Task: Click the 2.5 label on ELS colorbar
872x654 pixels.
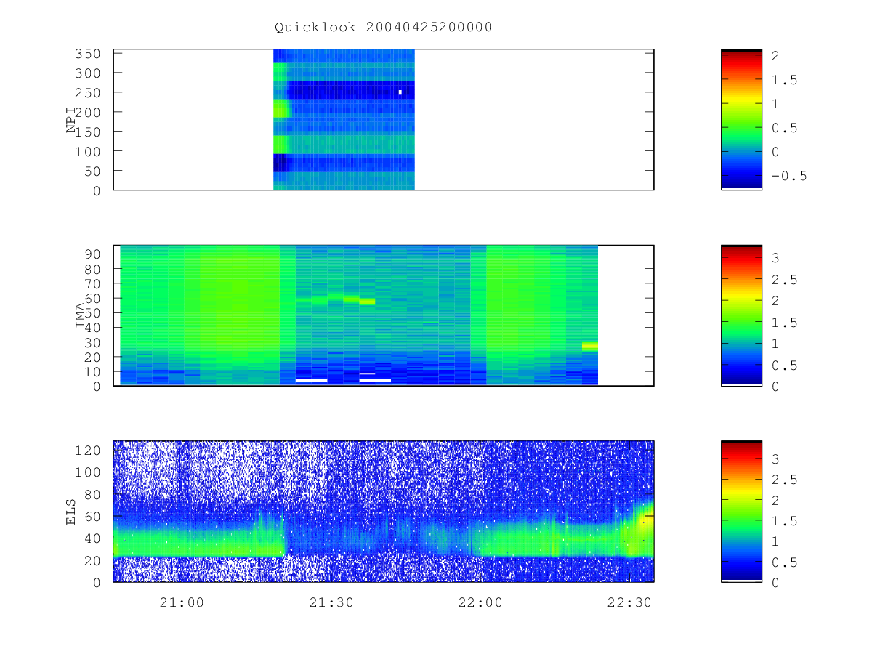Action: [784, 480]
